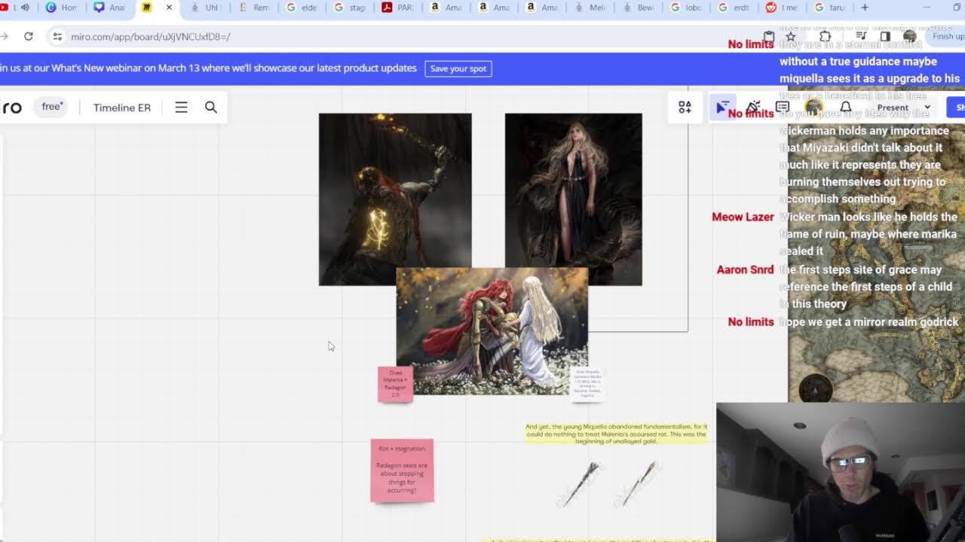This screenshot has width=965, height=542.
Task: Open the hamburger main menu
Action: (181, 108)
